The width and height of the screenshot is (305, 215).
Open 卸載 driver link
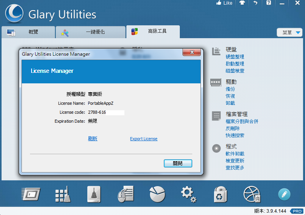tap(230, 103)
